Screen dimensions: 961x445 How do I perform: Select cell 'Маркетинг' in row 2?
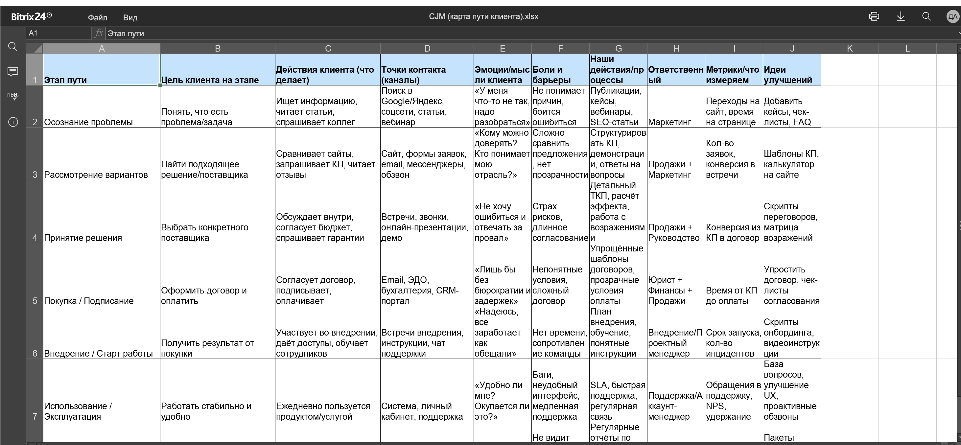pos(676,107)
